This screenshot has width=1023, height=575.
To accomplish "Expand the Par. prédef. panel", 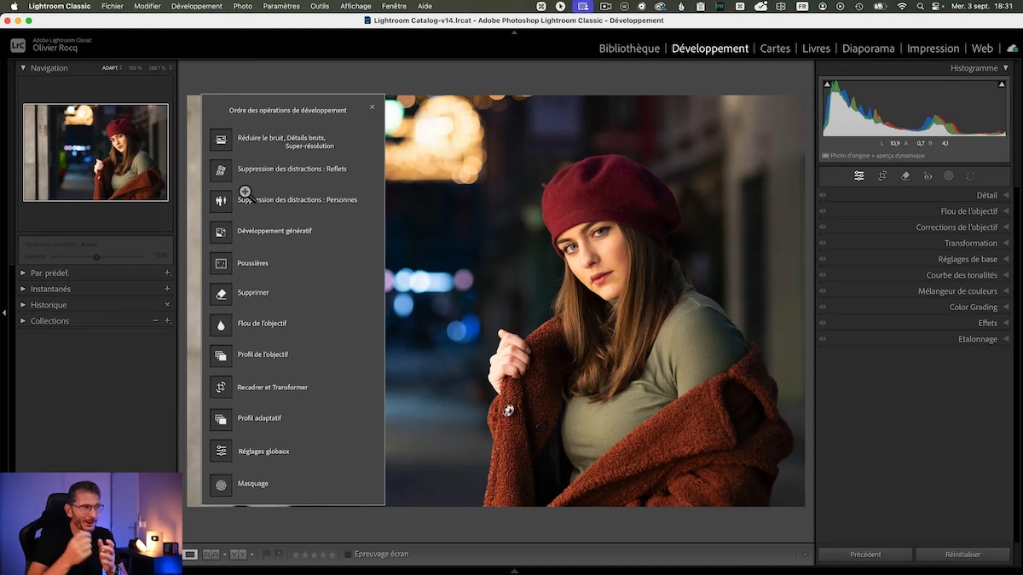I will [23, 273].
